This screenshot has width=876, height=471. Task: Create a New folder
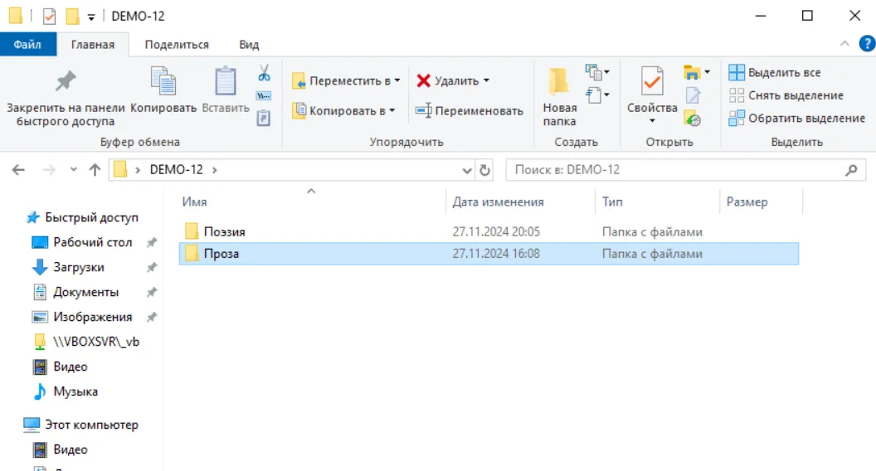click(x=559, y=97)
